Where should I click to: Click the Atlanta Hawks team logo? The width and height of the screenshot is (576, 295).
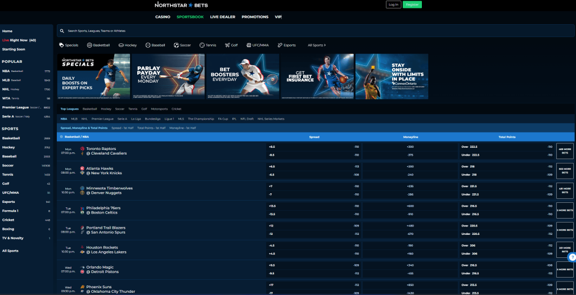click(x=82, y=169)
